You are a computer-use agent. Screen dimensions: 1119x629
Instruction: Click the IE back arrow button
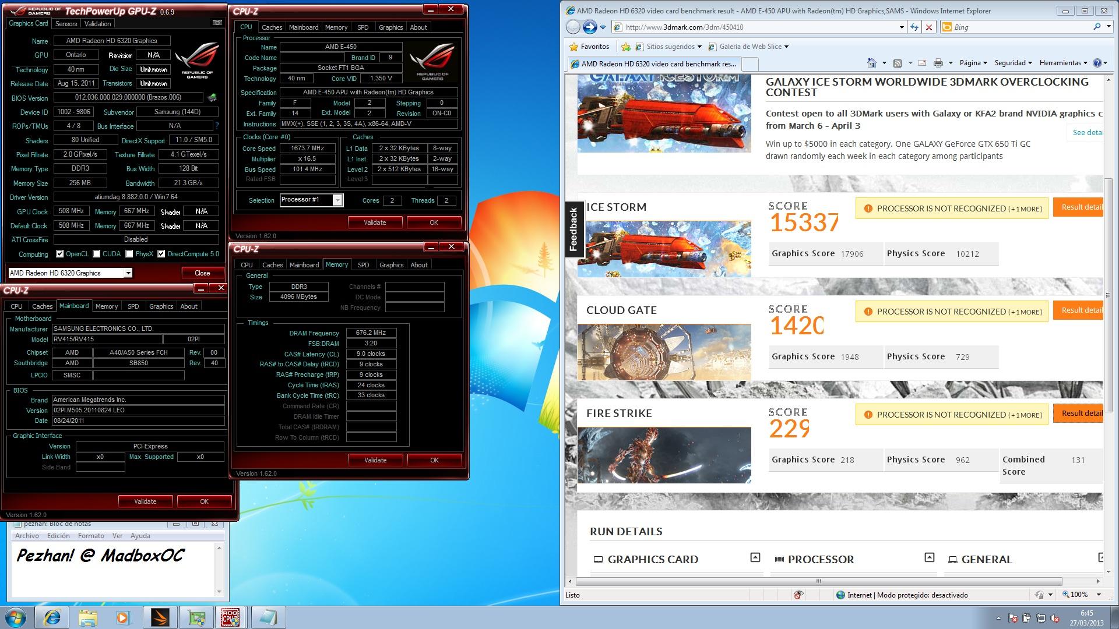coord(573,27)
